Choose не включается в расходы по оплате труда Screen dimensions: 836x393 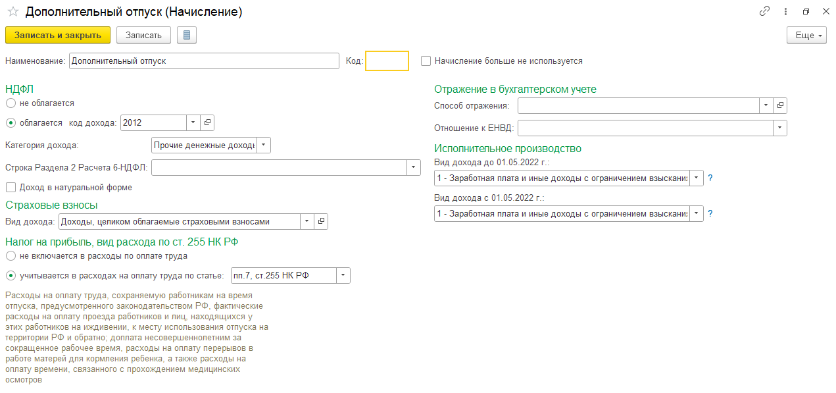pyautogui.click(x=11, y=256)
